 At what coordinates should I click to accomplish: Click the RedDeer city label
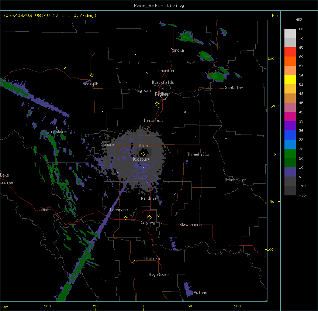click(x=162, y=94)
